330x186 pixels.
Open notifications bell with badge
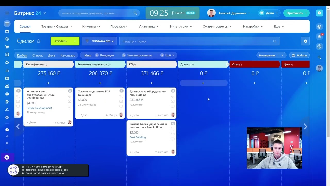tap(319, 36)
